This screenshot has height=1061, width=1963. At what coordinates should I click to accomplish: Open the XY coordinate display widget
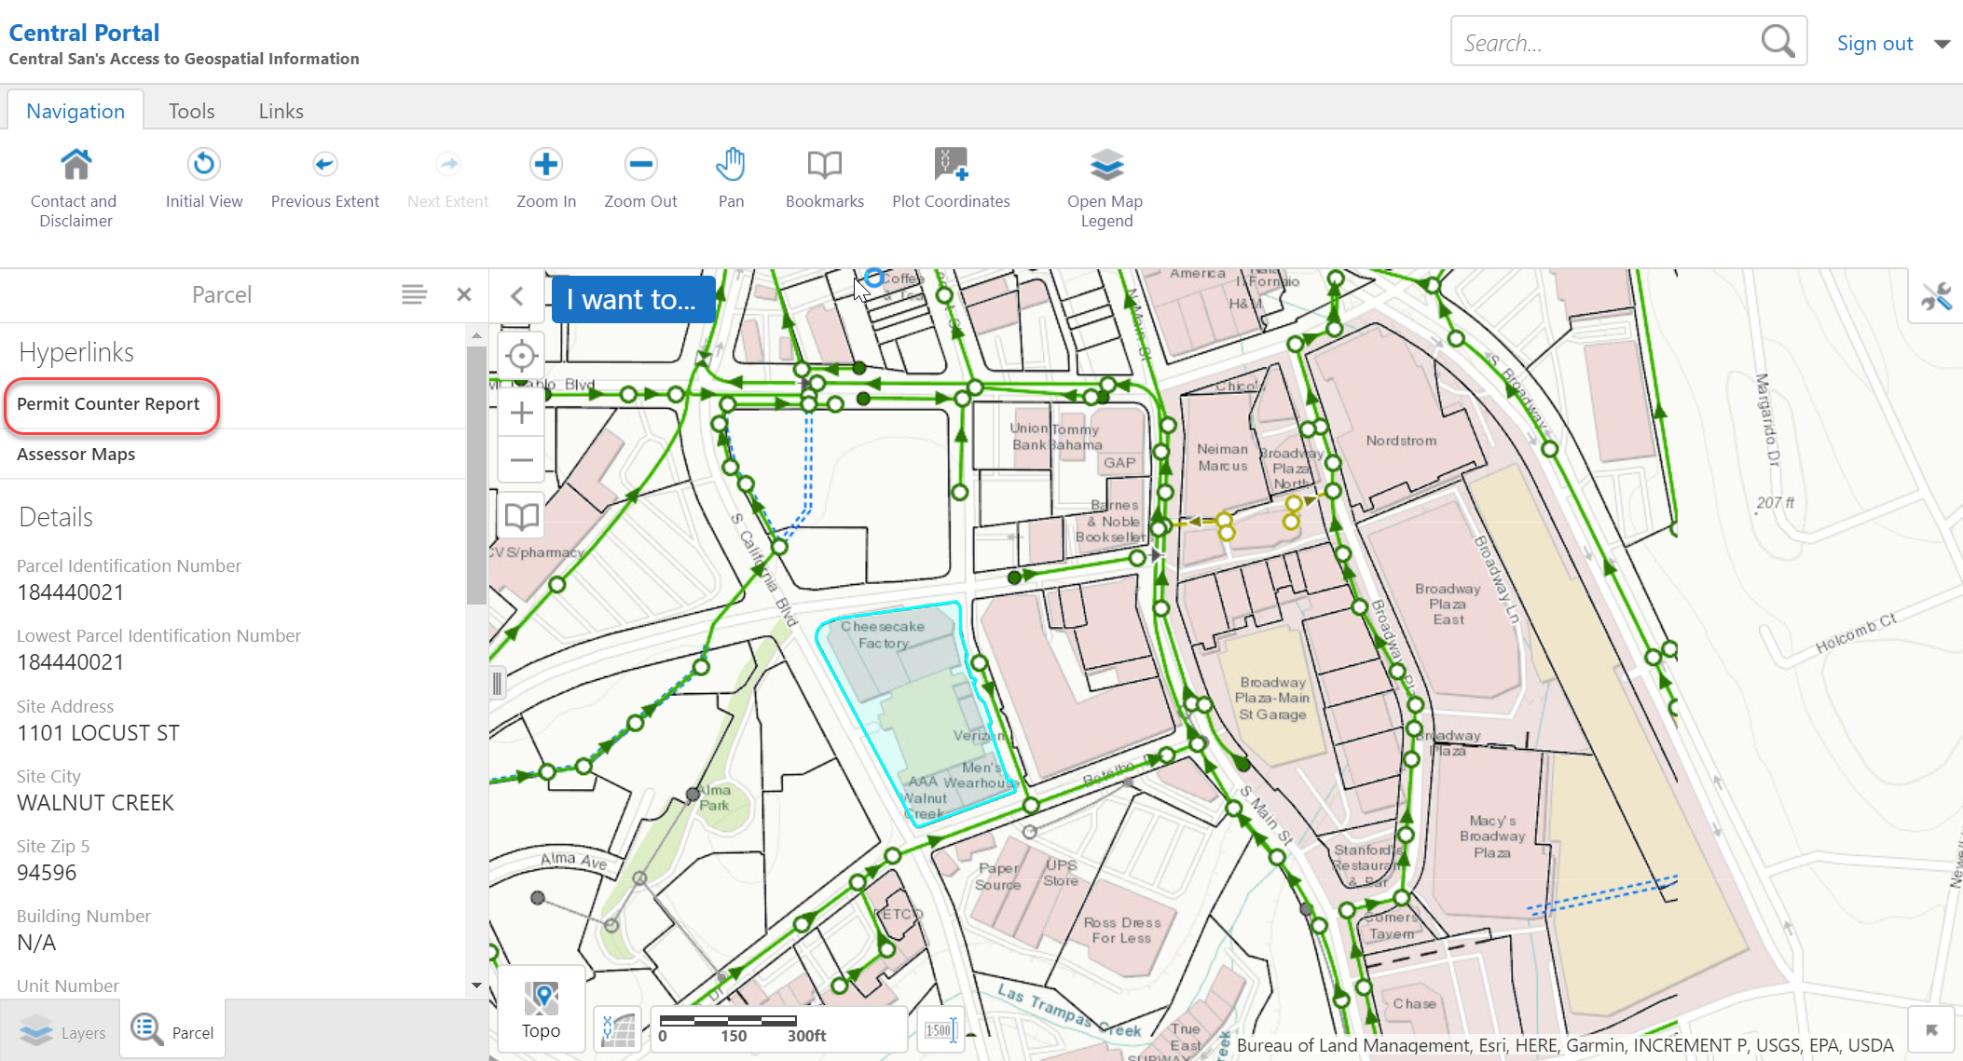click(616, 1029)
